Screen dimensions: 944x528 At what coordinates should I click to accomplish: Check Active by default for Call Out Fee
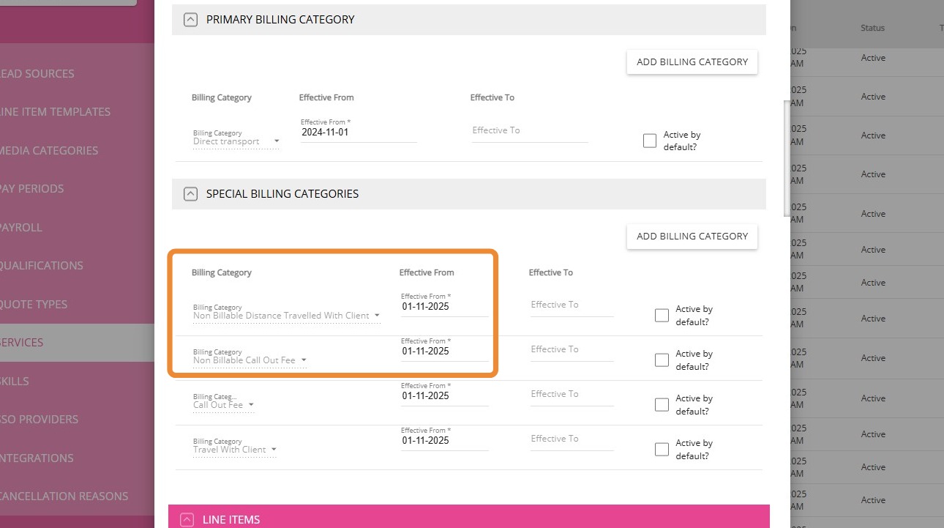[x=662, y=405]
